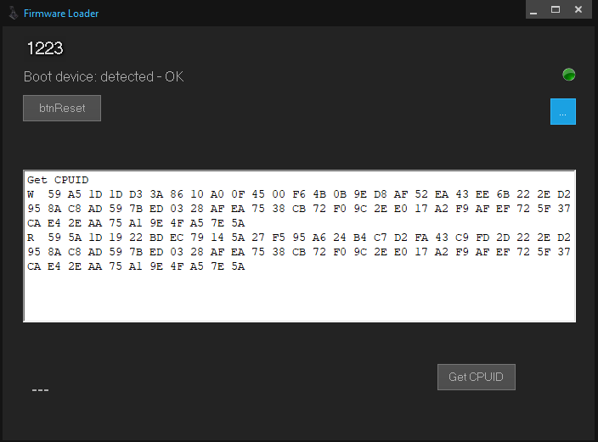The image size is (598, 442).
Task: Minimize the Firmware Loader window
Action: pyautogui.click(x=533, y=9)
